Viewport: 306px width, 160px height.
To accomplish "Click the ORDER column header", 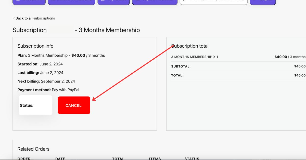I will click(x=24, y=158).
